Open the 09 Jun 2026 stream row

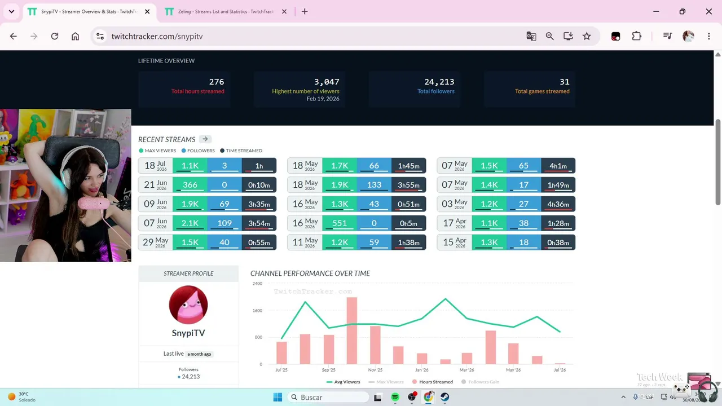pos(207,204)
